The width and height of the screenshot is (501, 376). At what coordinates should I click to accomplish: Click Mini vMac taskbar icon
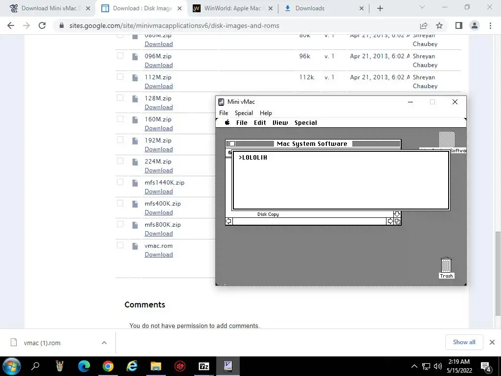coord(228,366)
